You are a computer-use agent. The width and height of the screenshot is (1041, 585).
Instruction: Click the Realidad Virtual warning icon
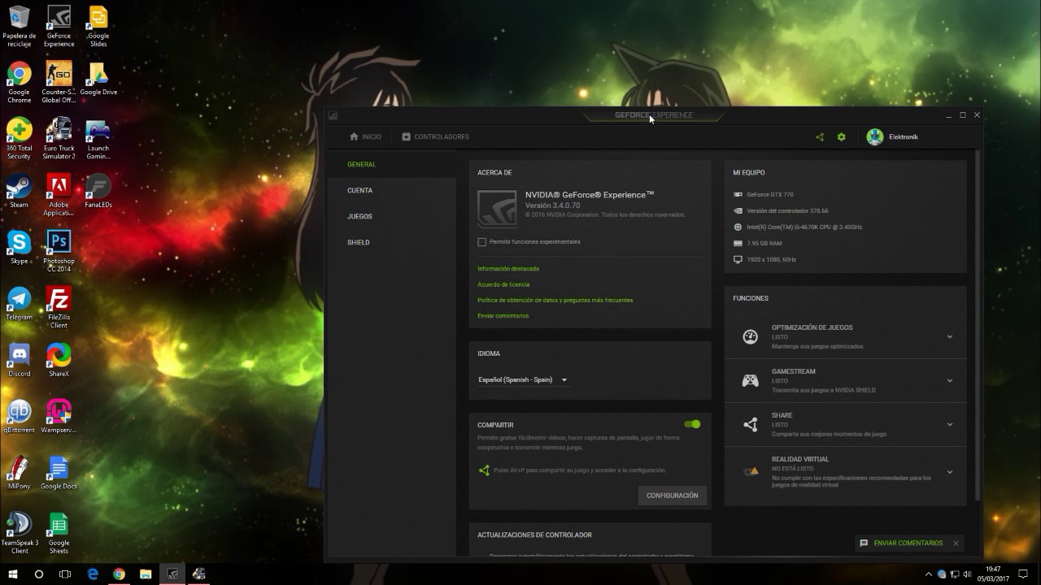[x=751, y=470]
